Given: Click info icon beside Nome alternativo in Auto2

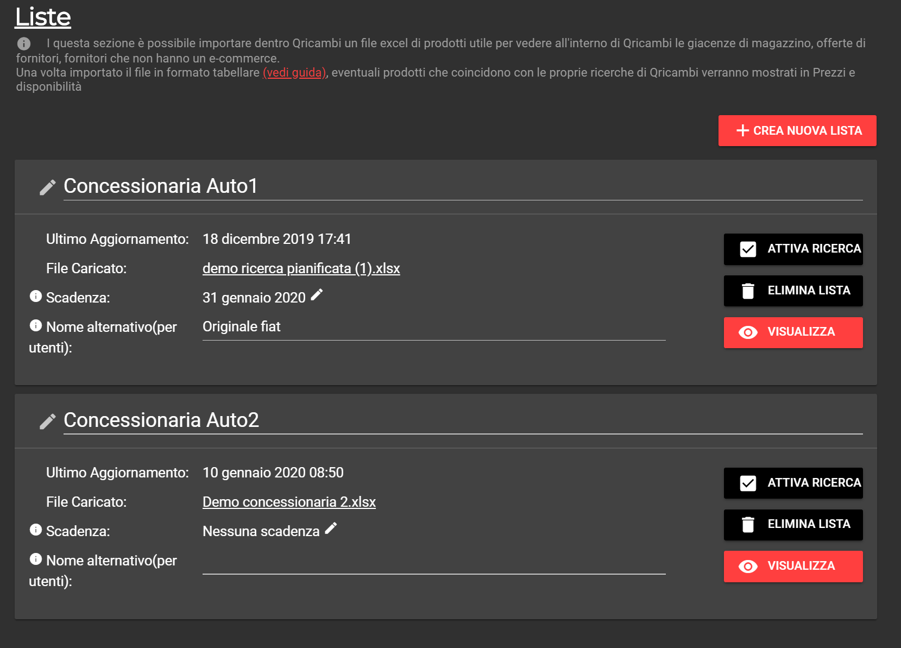Looking at the screenshot, I should coord(36,559).
